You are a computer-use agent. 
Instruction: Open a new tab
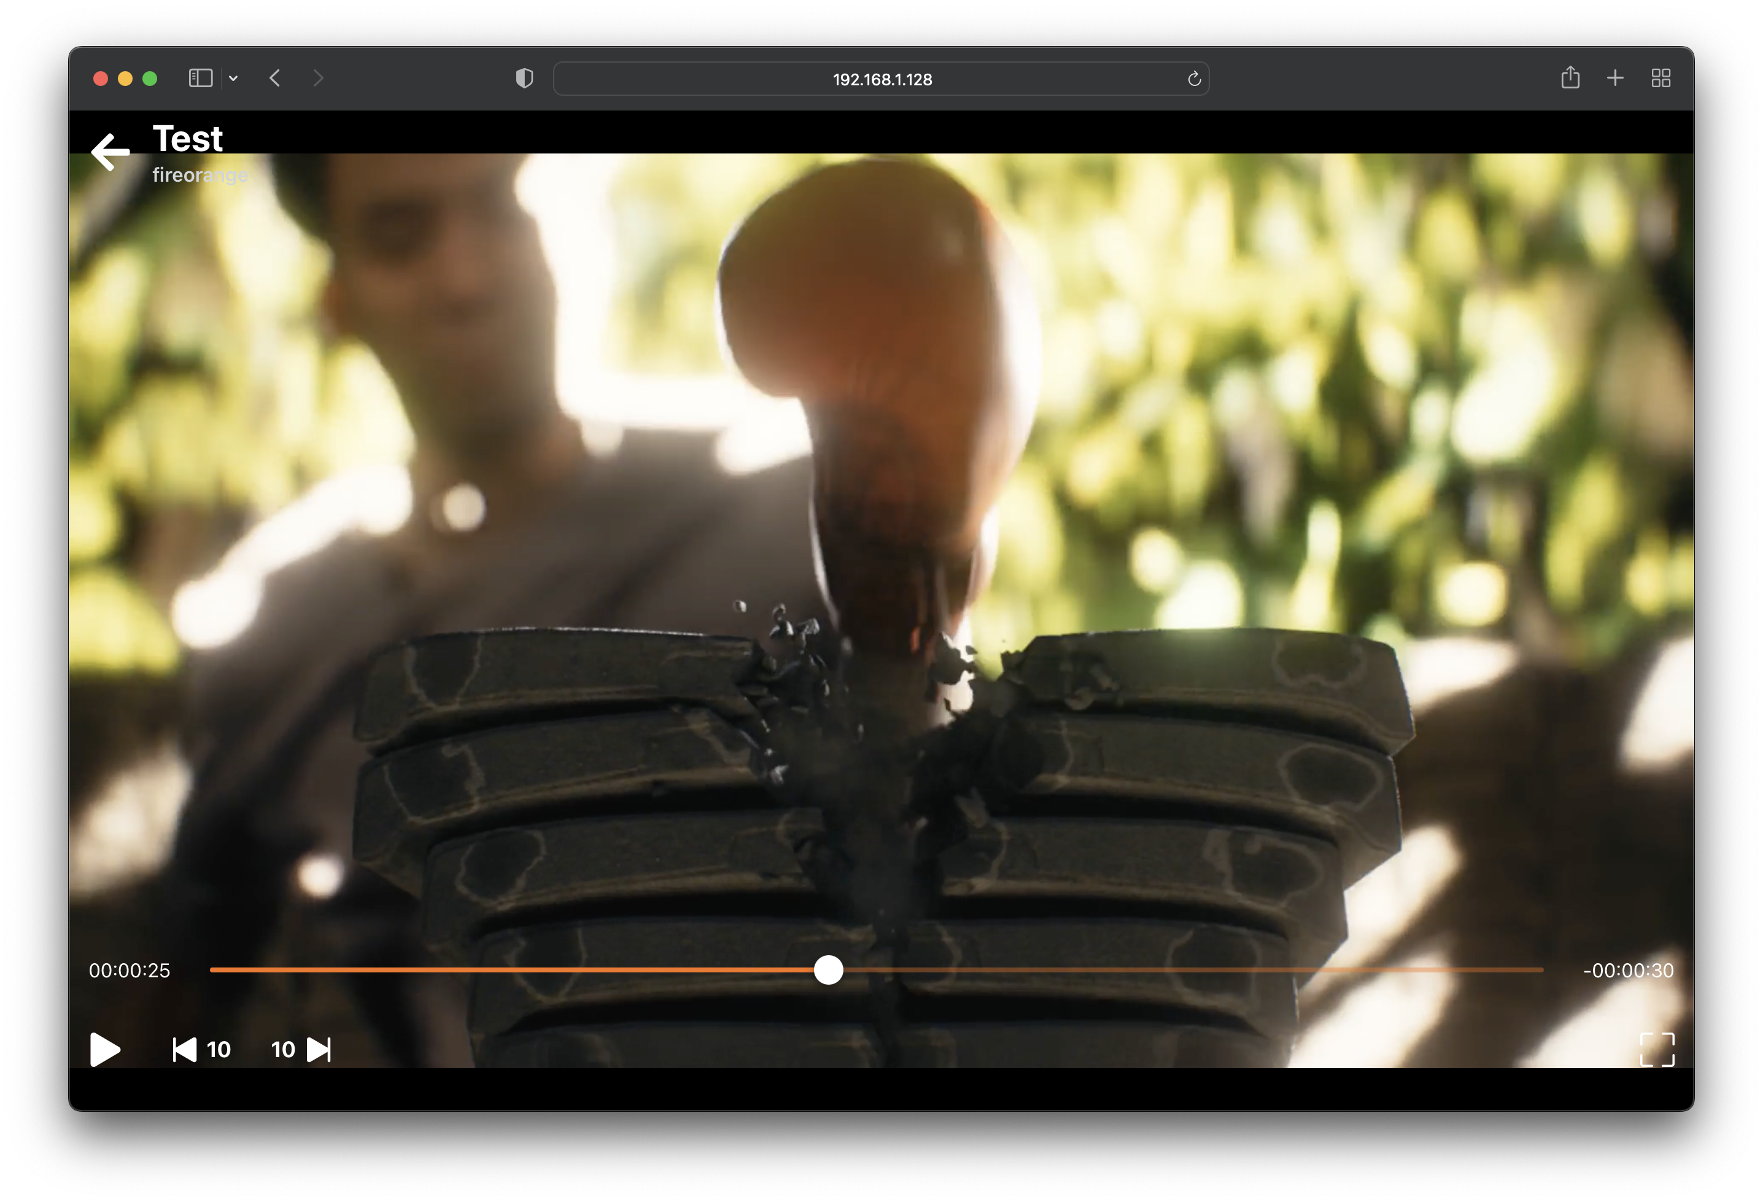coord(1615,78)
